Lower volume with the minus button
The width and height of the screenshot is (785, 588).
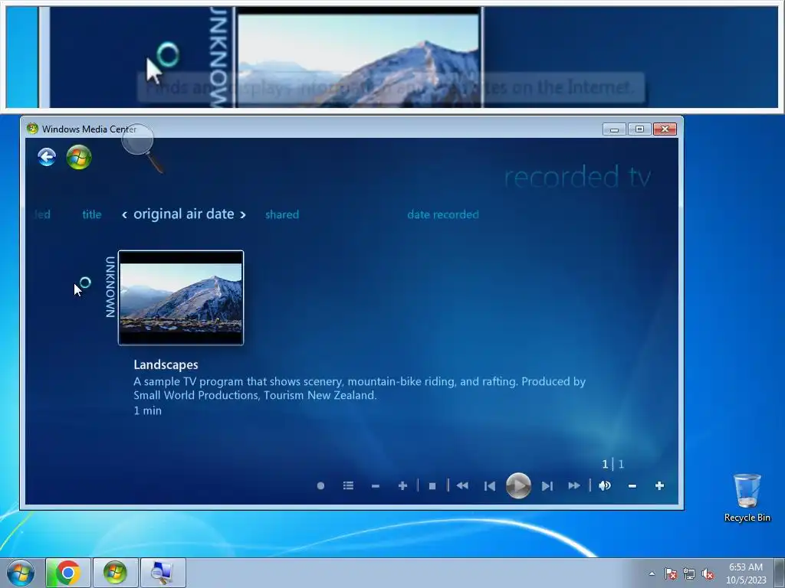(x=632, y=485)
